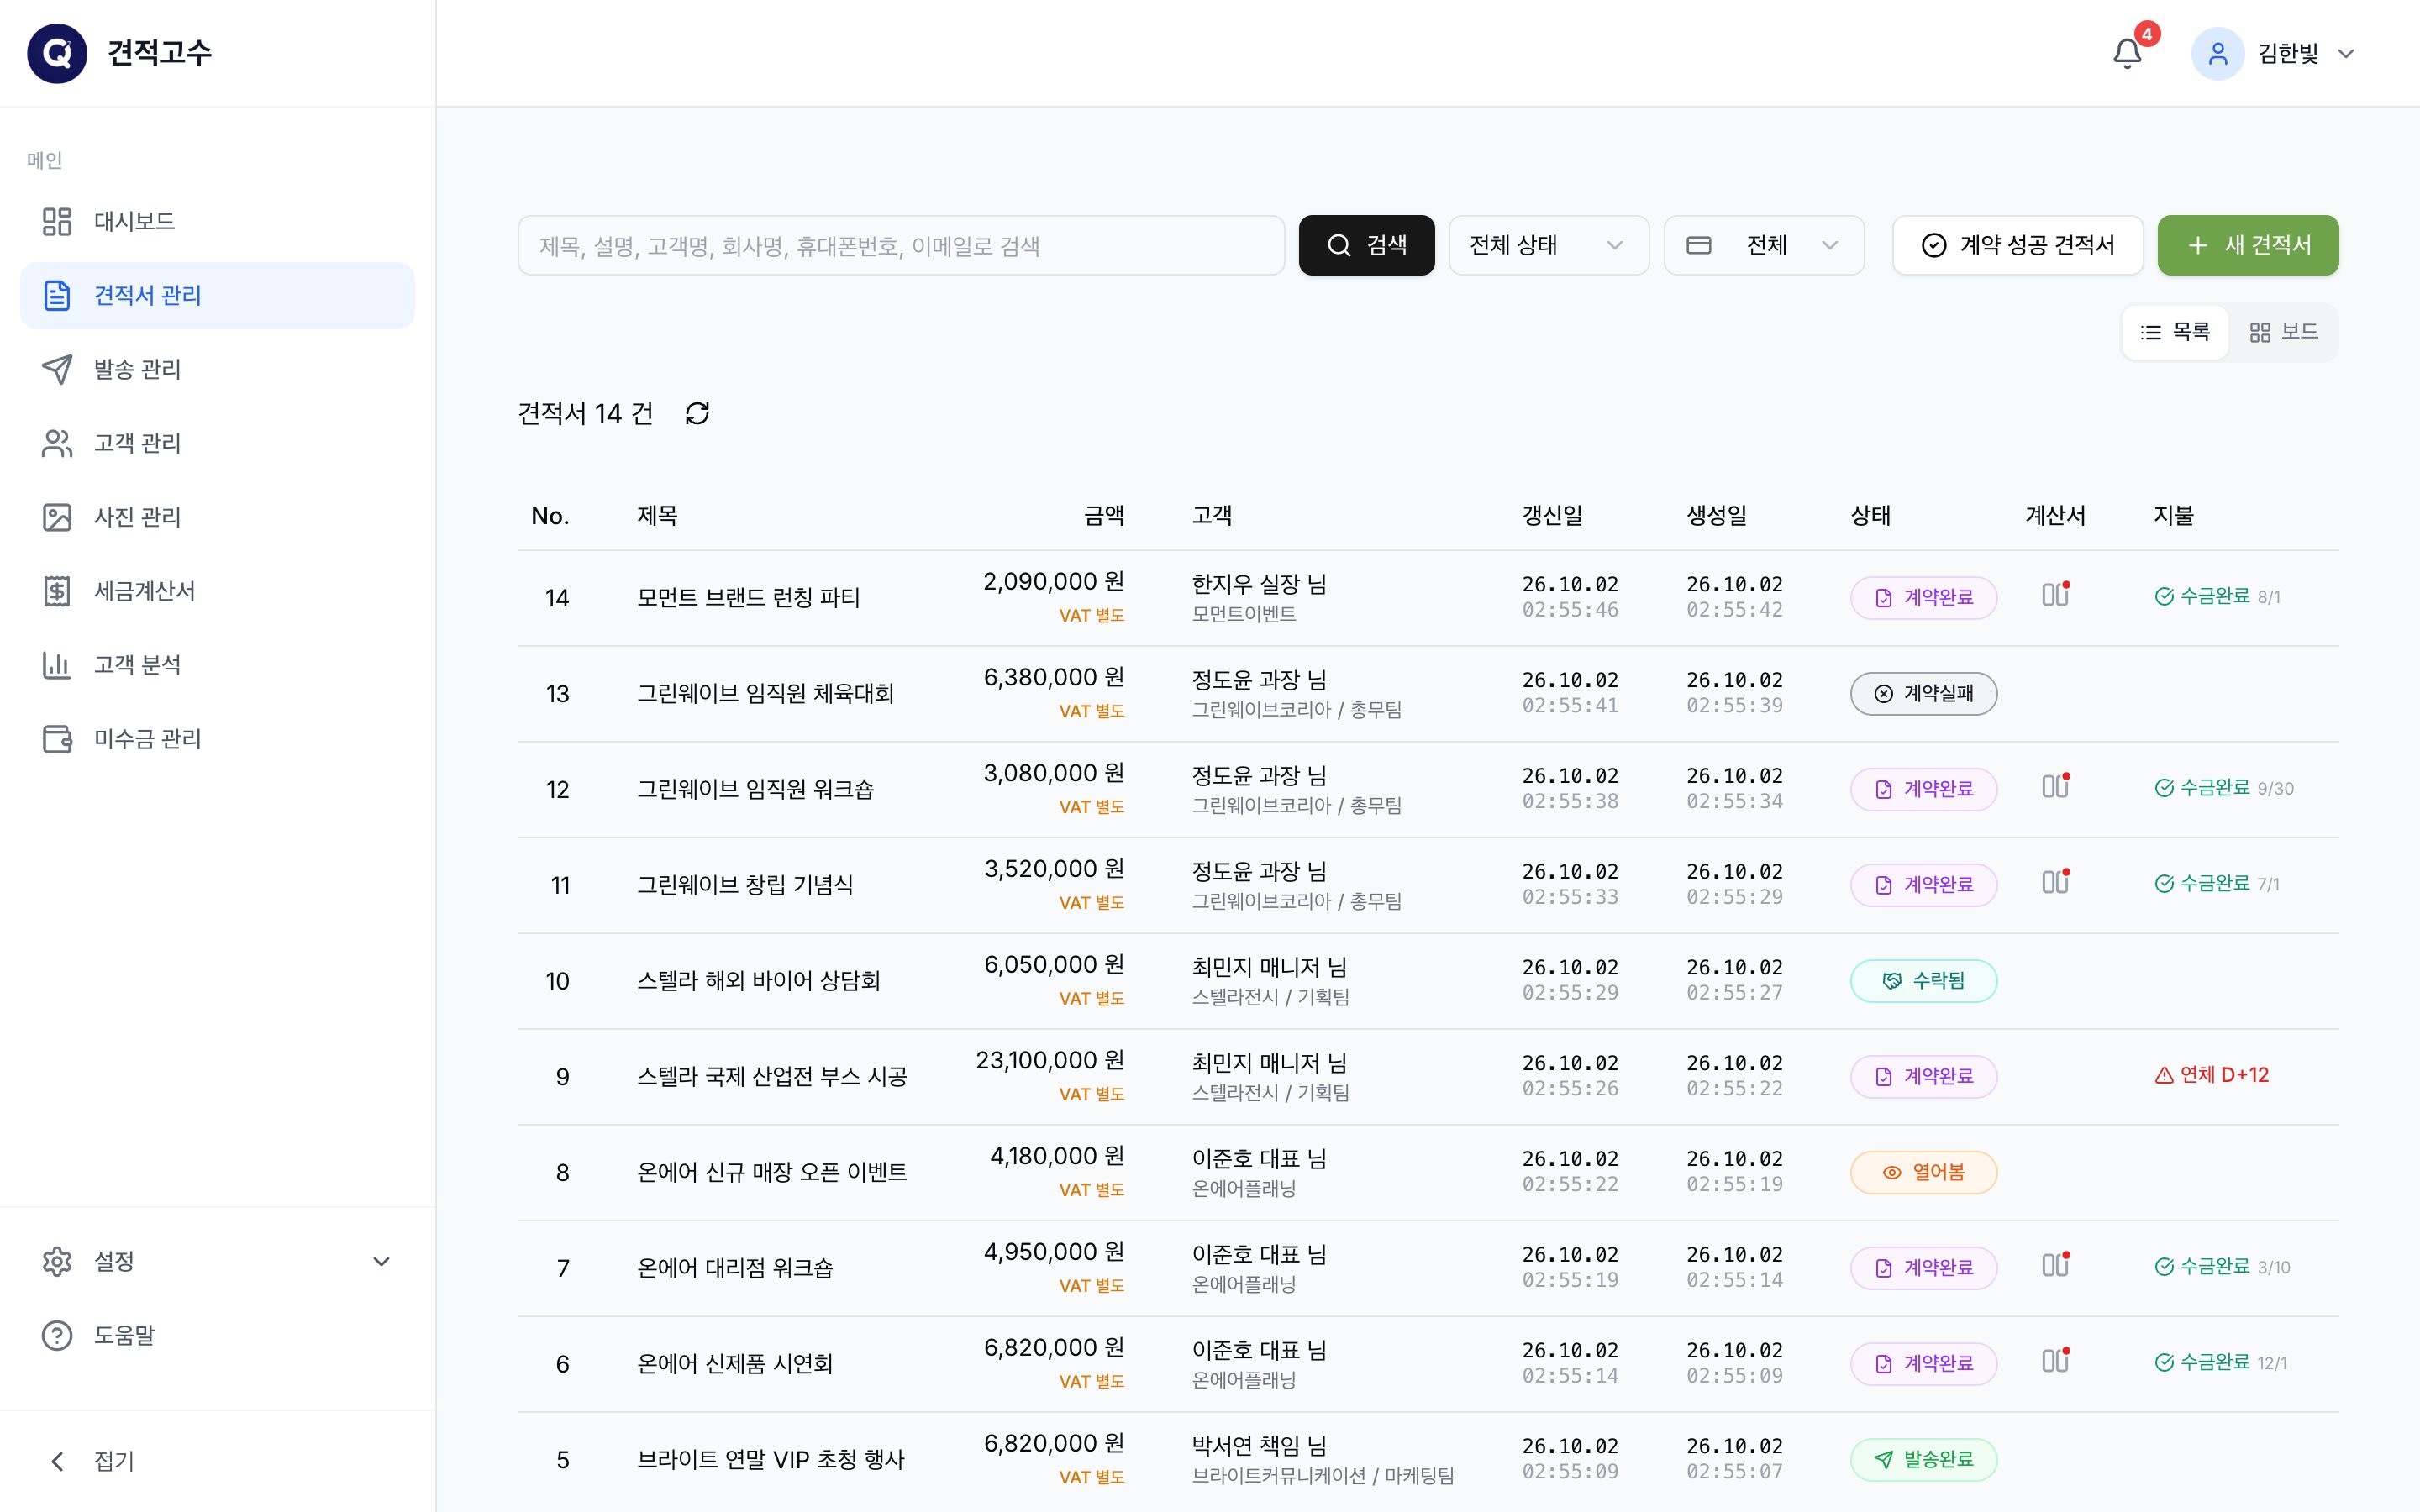Click invoice icon for 온에어 대리점 워크숍

2055,1266
